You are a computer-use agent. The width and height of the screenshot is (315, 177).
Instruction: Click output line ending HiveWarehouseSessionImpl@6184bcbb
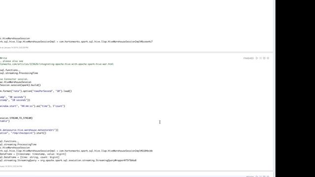76,151
